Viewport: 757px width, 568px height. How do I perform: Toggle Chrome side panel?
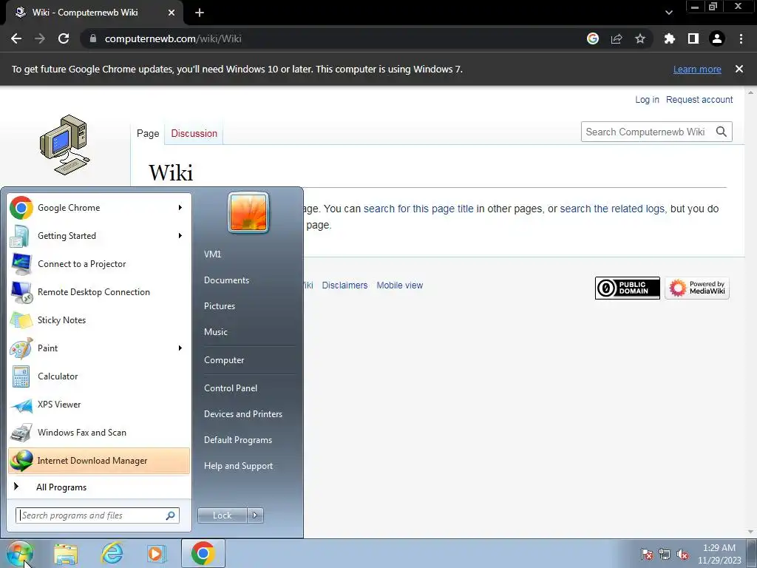click(693, 38)
